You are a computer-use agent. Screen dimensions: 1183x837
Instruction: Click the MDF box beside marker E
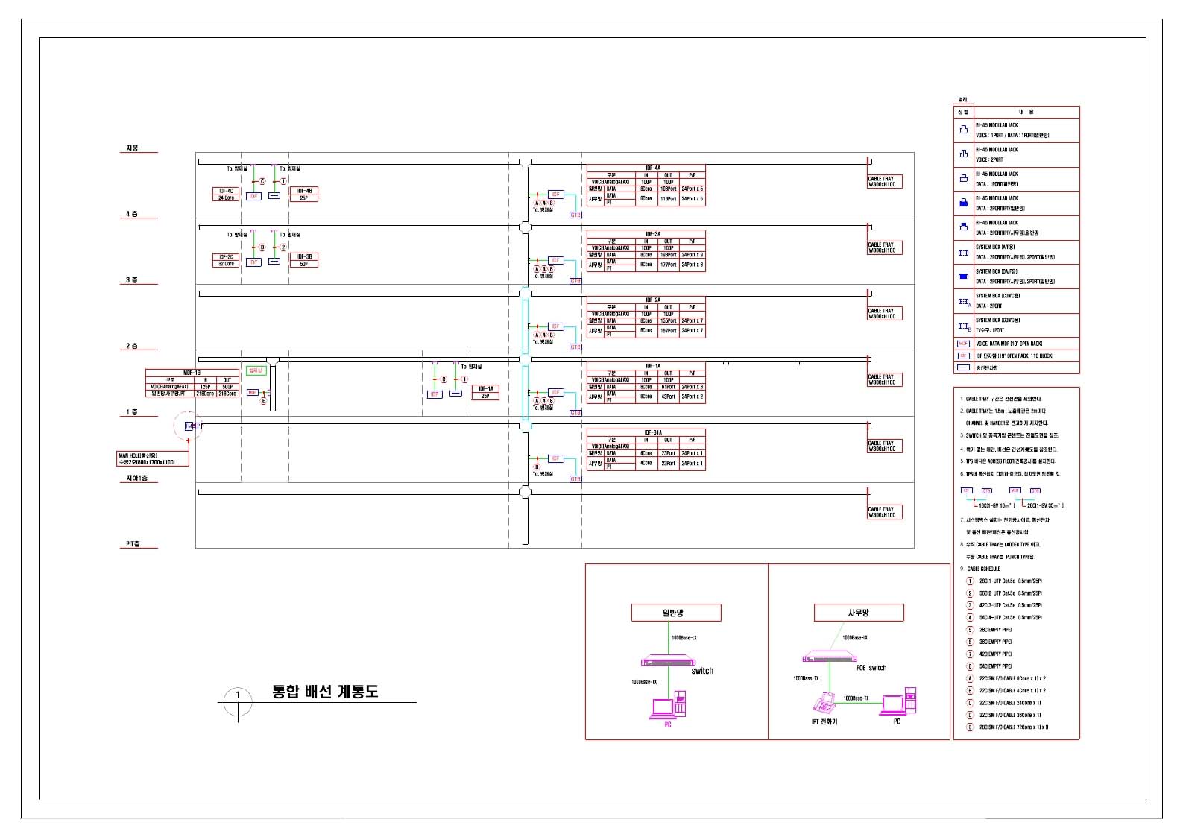pyautogui.click(x=252, y=392)
